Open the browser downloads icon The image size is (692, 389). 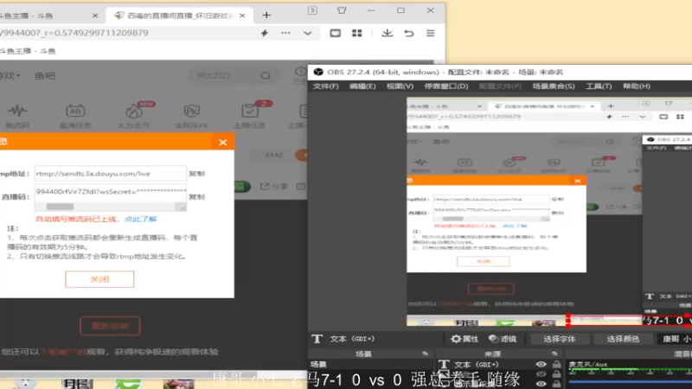pyautogui.click(x=387, y=33)
